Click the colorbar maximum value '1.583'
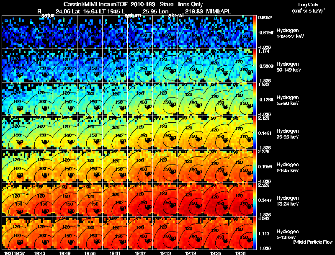335x255 pixels. click(264, 85)
